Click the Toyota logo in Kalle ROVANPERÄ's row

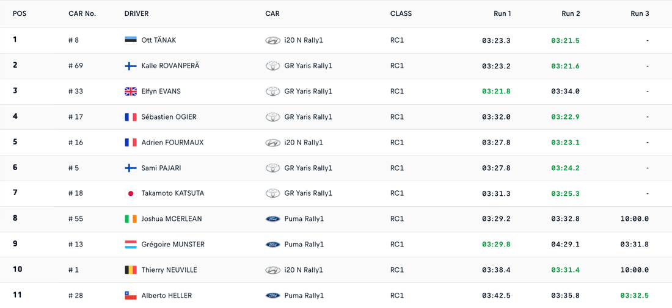272,66
